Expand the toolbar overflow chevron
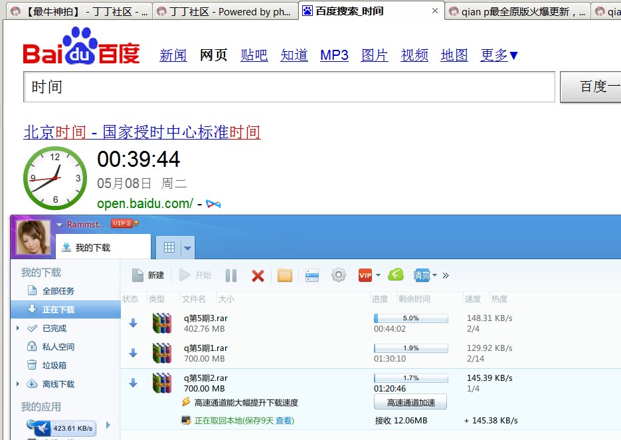The image size is (621, 440). (x=446, y=275)
